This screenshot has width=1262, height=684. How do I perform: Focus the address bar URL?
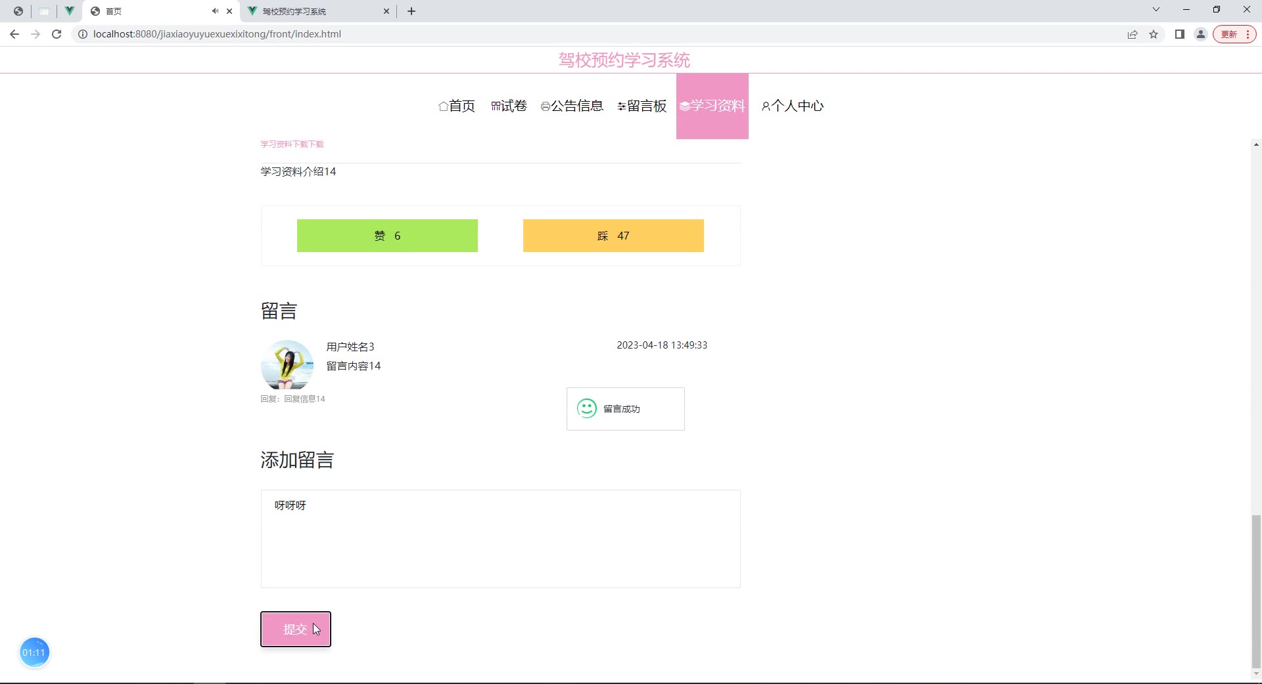click(x=217, y=34)
